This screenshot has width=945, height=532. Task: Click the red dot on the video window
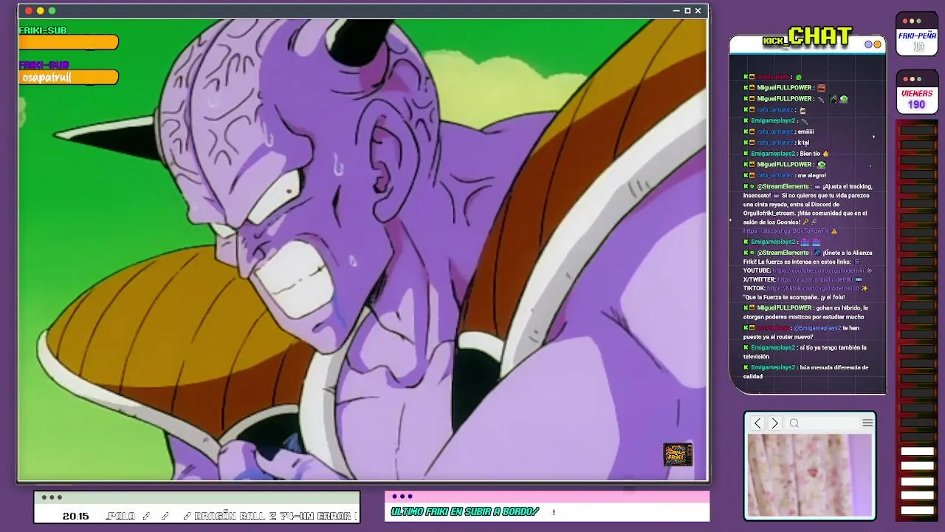click(x=28, y=10)
